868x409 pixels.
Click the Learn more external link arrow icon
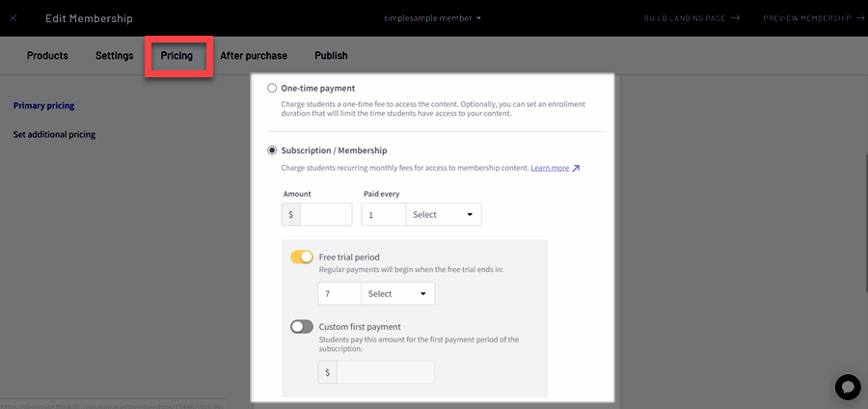[576, 169]
